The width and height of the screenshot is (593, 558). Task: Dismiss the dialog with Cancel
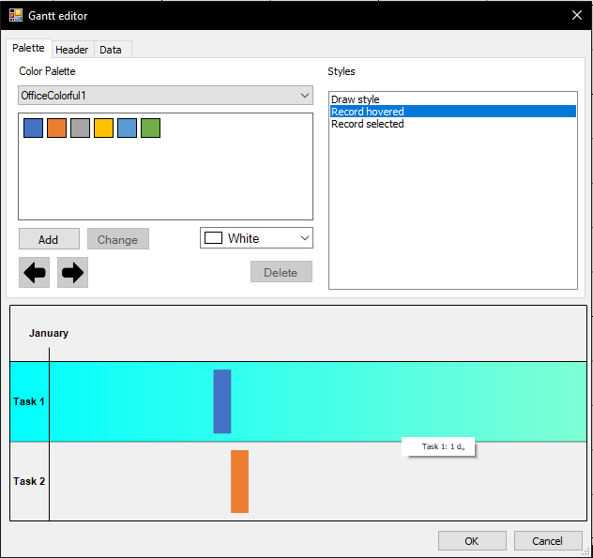coord(548,540)
